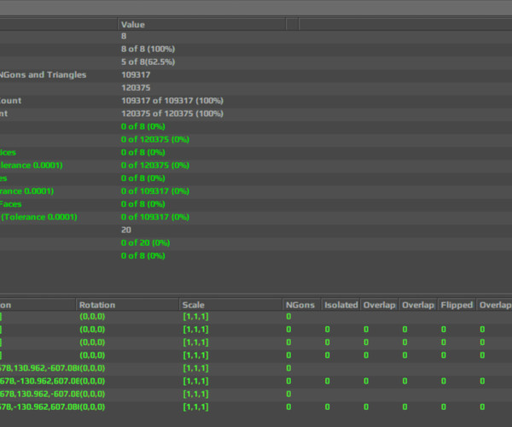Sort by the Scale column header
512x427 pixels.
[230, 305]
